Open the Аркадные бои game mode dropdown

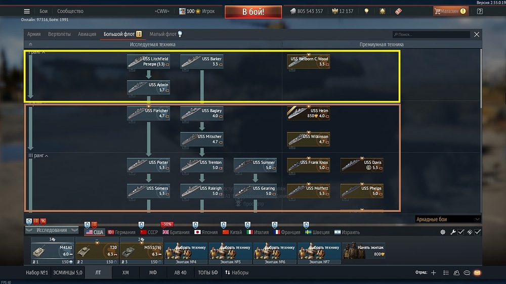point(448,219)
